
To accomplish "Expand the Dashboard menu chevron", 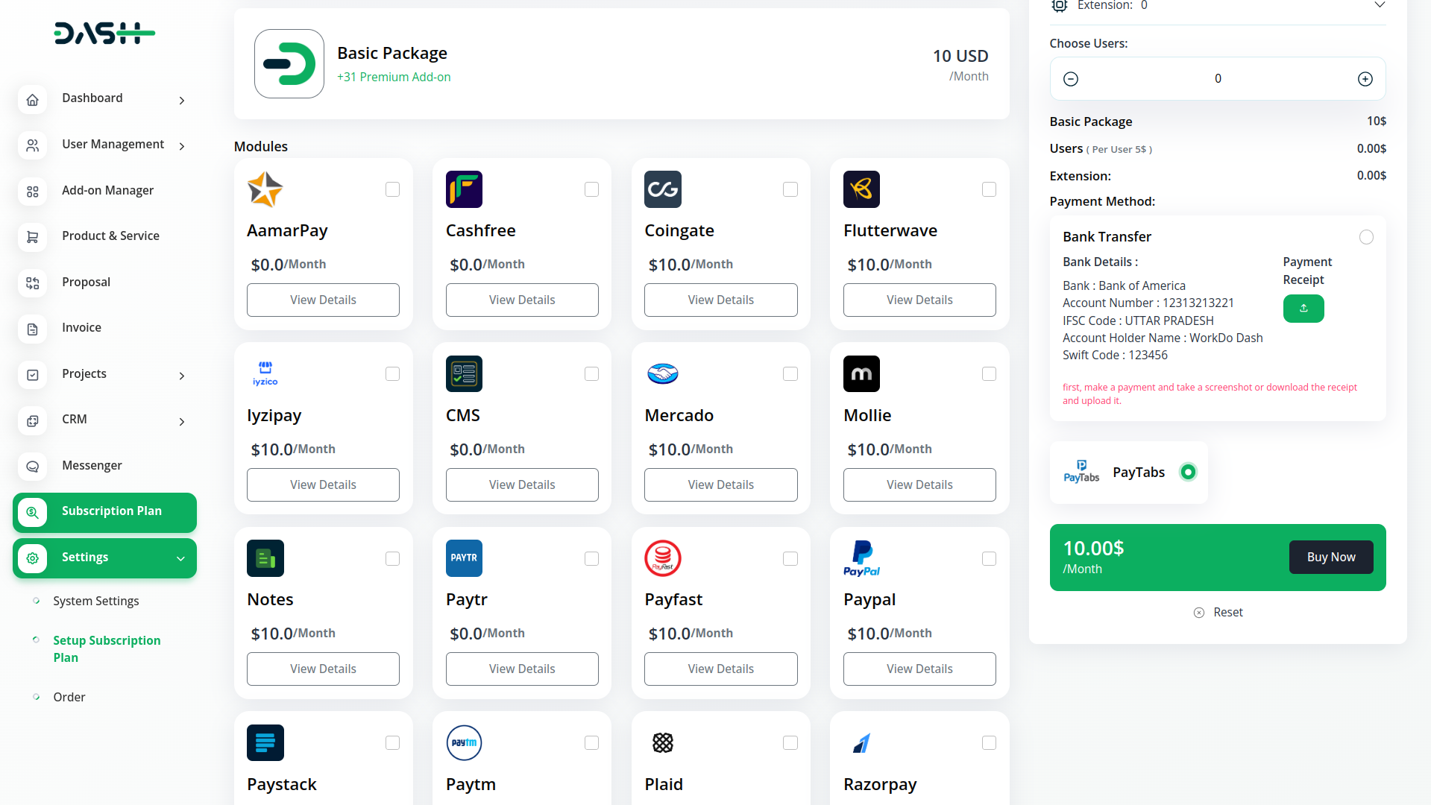I will point(182,100).
